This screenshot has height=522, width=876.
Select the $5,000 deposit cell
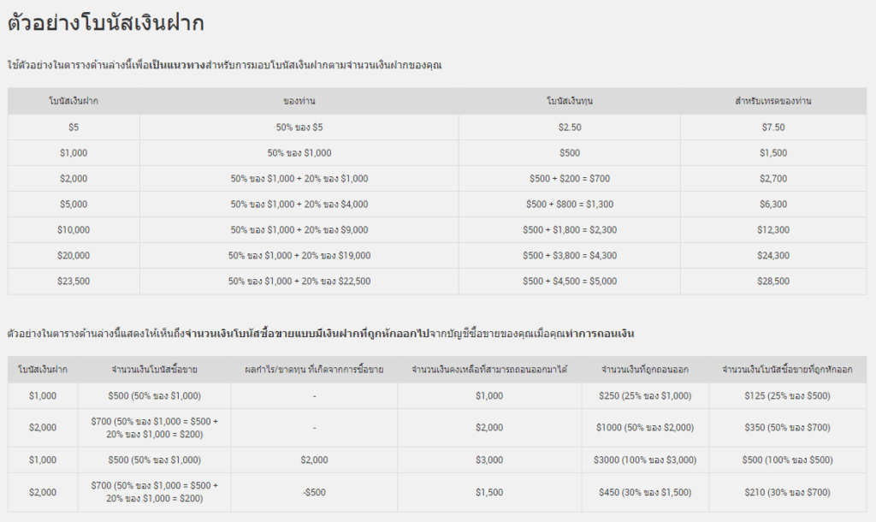tap(74, 205)
